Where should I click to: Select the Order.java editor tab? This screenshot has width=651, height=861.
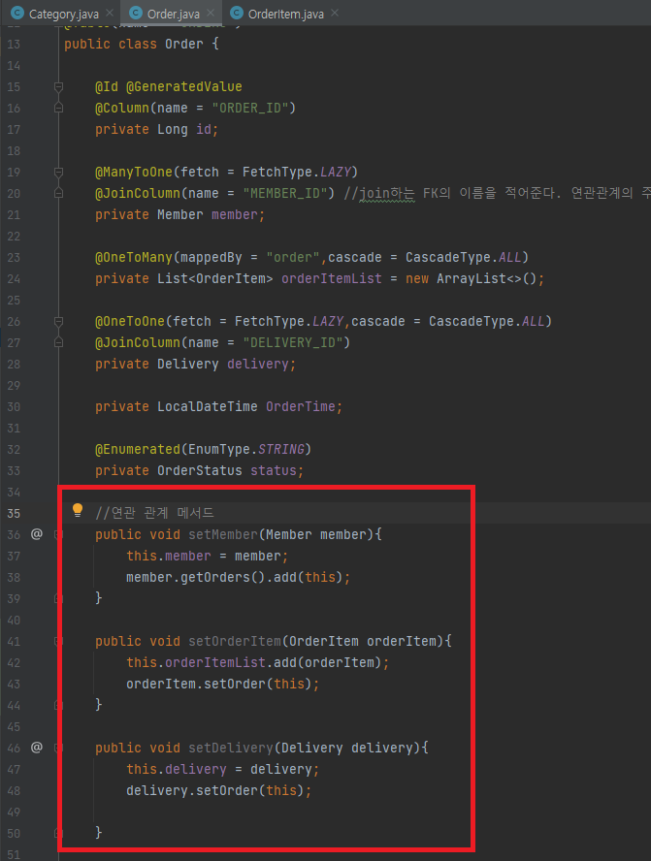(173, 14)
